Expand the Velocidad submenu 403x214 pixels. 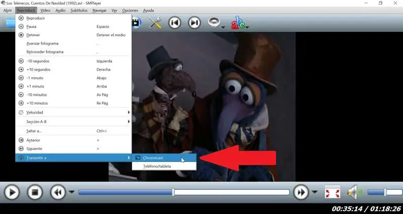74,112
